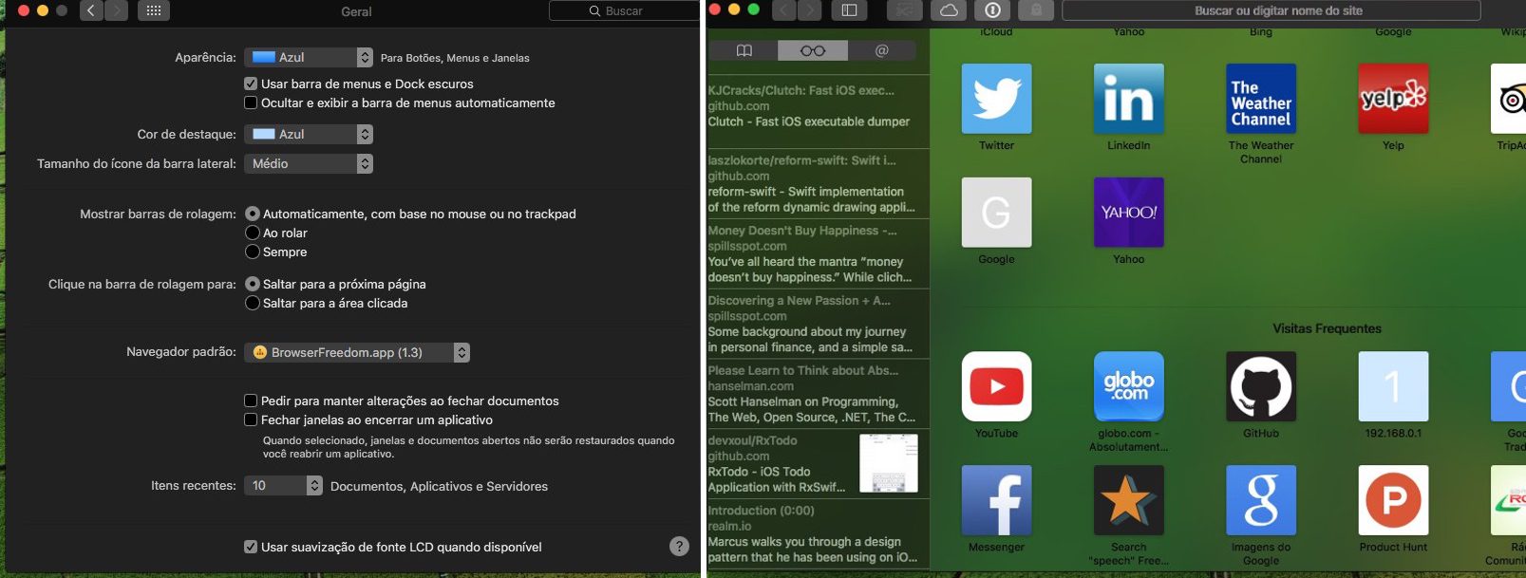Click the devxoul/RxTodo preview thumbnail
Image resolution: width=1526 pixels, height=578 pixels.
pyautogui.click(x=889, y=463)
